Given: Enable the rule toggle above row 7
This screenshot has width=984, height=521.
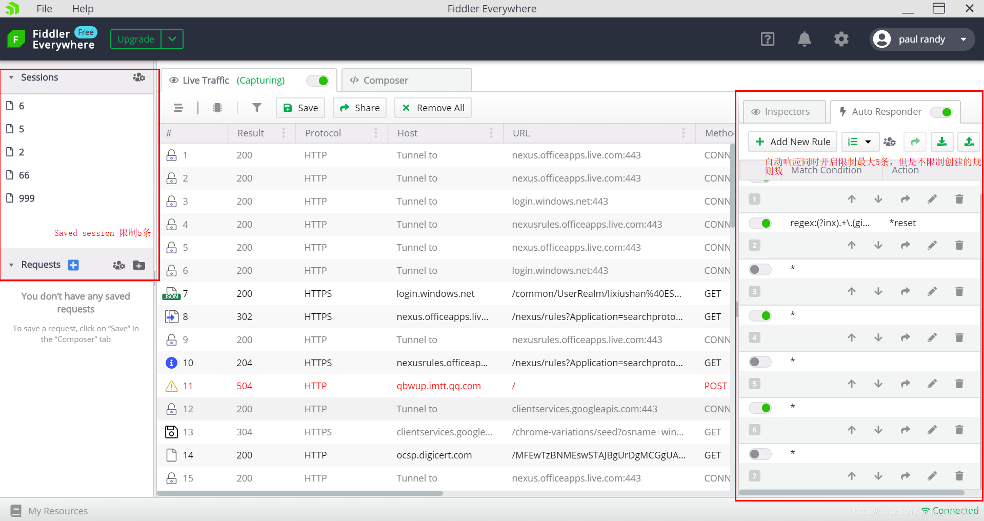Looking at the screenshot, I should 760,454.
